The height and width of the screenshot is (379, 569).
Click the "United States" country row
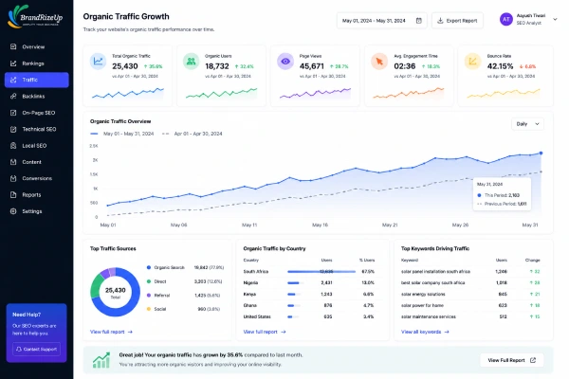(x=309, y=316)
